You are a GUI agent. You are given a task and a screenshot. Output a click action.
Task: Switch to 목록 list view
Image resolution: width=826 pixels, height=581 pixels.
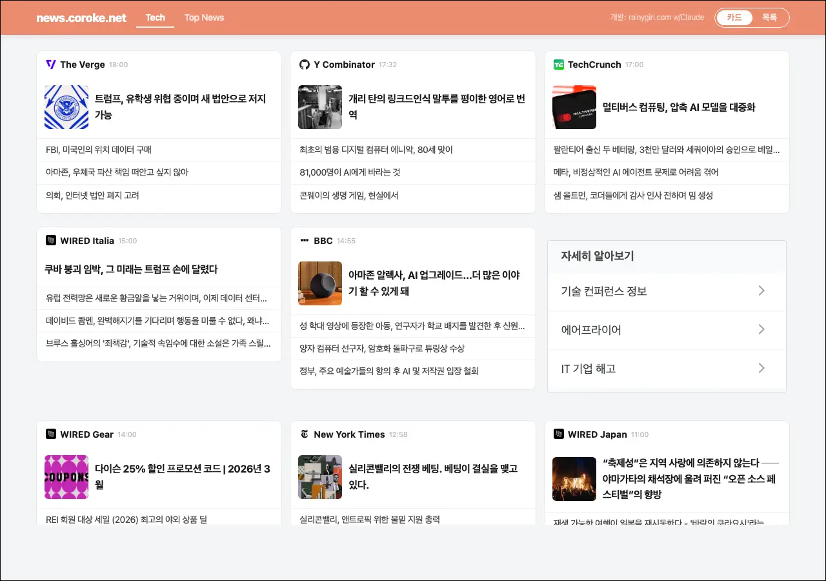pos(770,18)
